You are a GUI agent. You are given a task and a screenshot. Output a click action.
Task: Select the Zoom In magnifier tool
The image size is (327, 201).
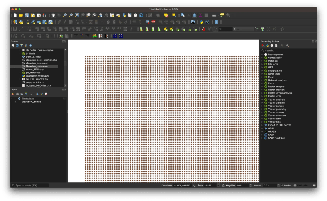pos(65,15)
